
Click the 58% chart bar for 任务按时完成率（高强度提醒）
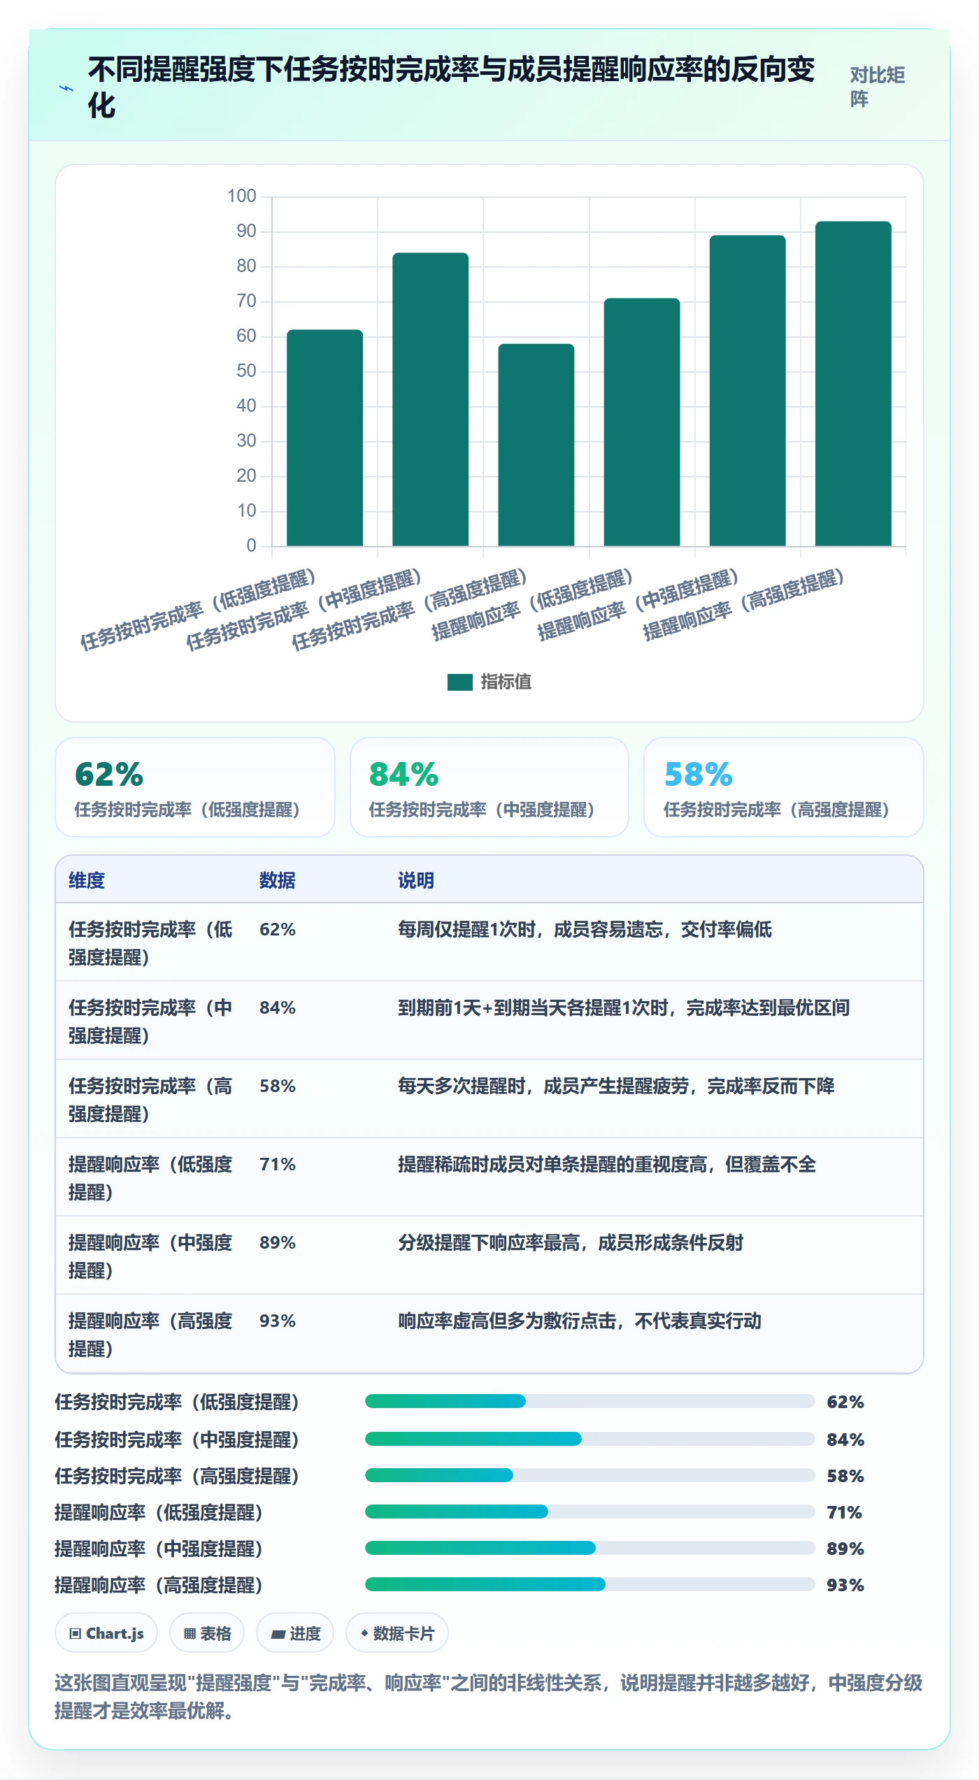pos(536,445)
